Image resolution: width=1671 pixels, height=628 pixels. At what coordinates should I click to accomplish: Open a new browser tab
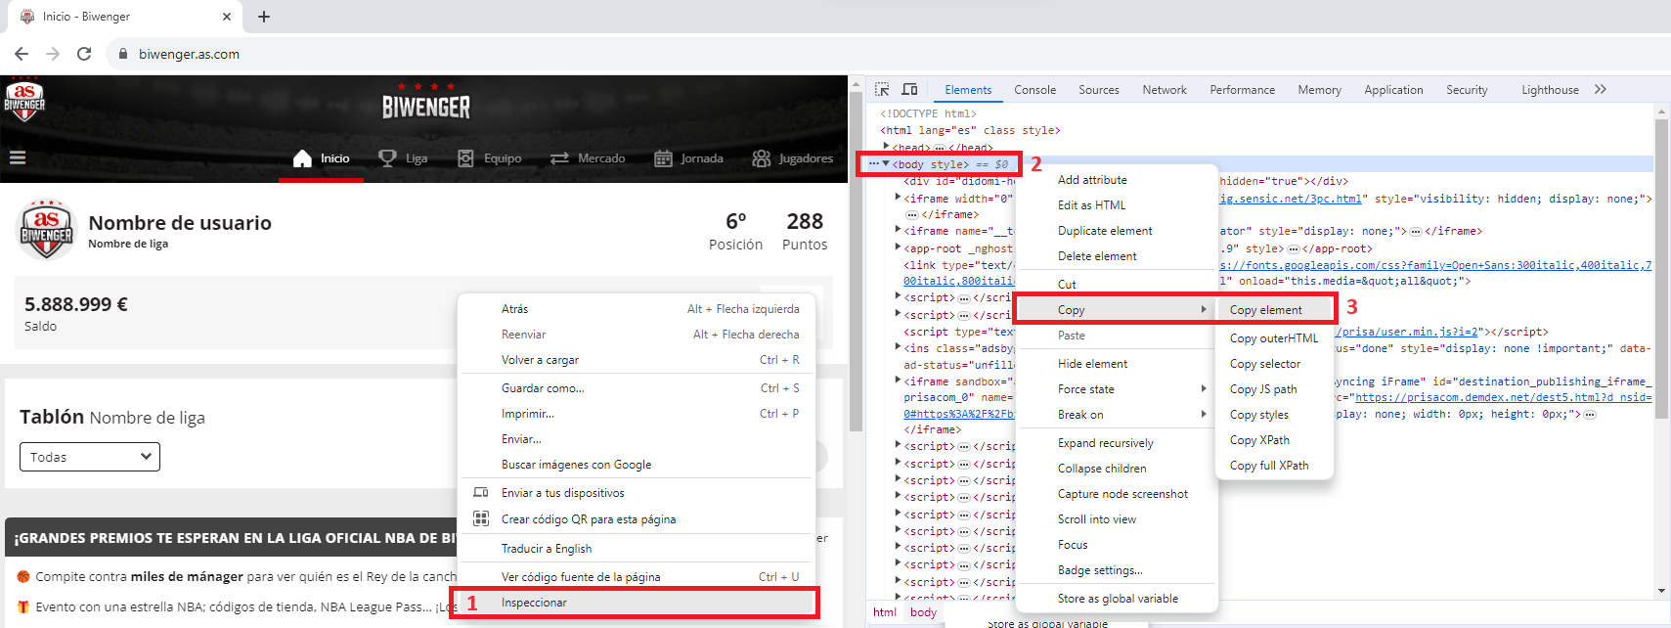tap(264, 17)
